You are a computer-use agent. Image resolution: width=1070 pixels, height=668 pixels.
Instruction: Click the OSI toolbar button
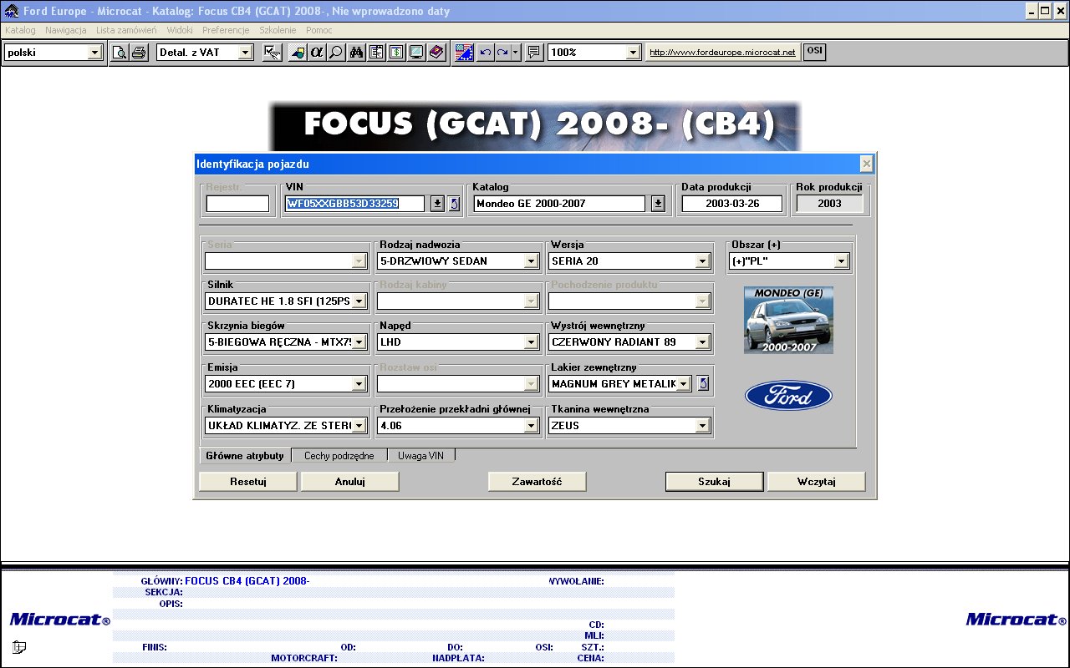coord(814,52)
